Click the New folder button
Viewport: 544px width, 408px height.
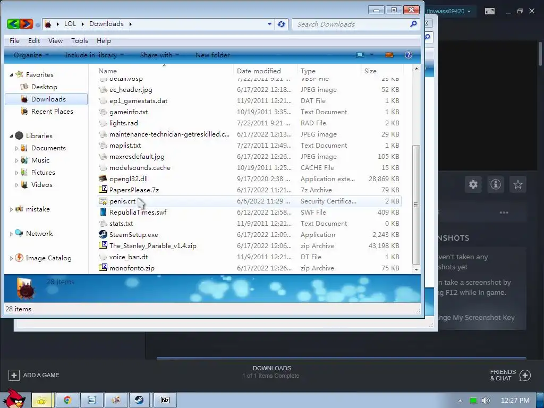point(212,55)
